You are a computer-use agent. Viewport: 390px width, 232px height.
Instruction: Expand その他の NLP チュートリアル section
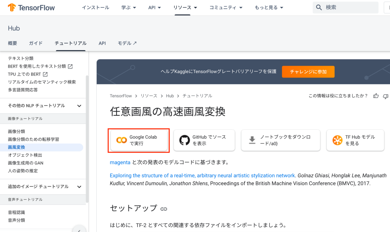tap(79, 106)
